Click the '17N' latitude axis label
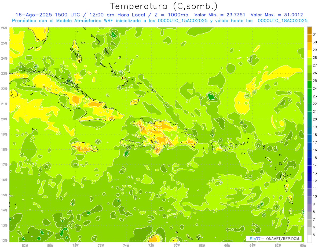The width and height of the screenshot is (322, 249). pyautogui.click(x=4, y=165)
